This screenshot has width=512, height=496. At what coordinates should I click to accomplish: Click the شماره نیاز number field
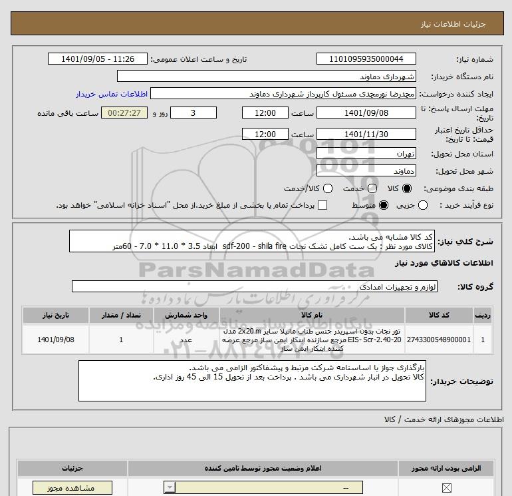[x=366, y=59]
